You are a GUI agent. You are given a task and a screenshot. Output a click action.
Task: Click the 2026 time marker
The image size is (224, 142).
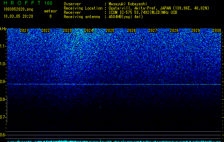click(131, 31)
